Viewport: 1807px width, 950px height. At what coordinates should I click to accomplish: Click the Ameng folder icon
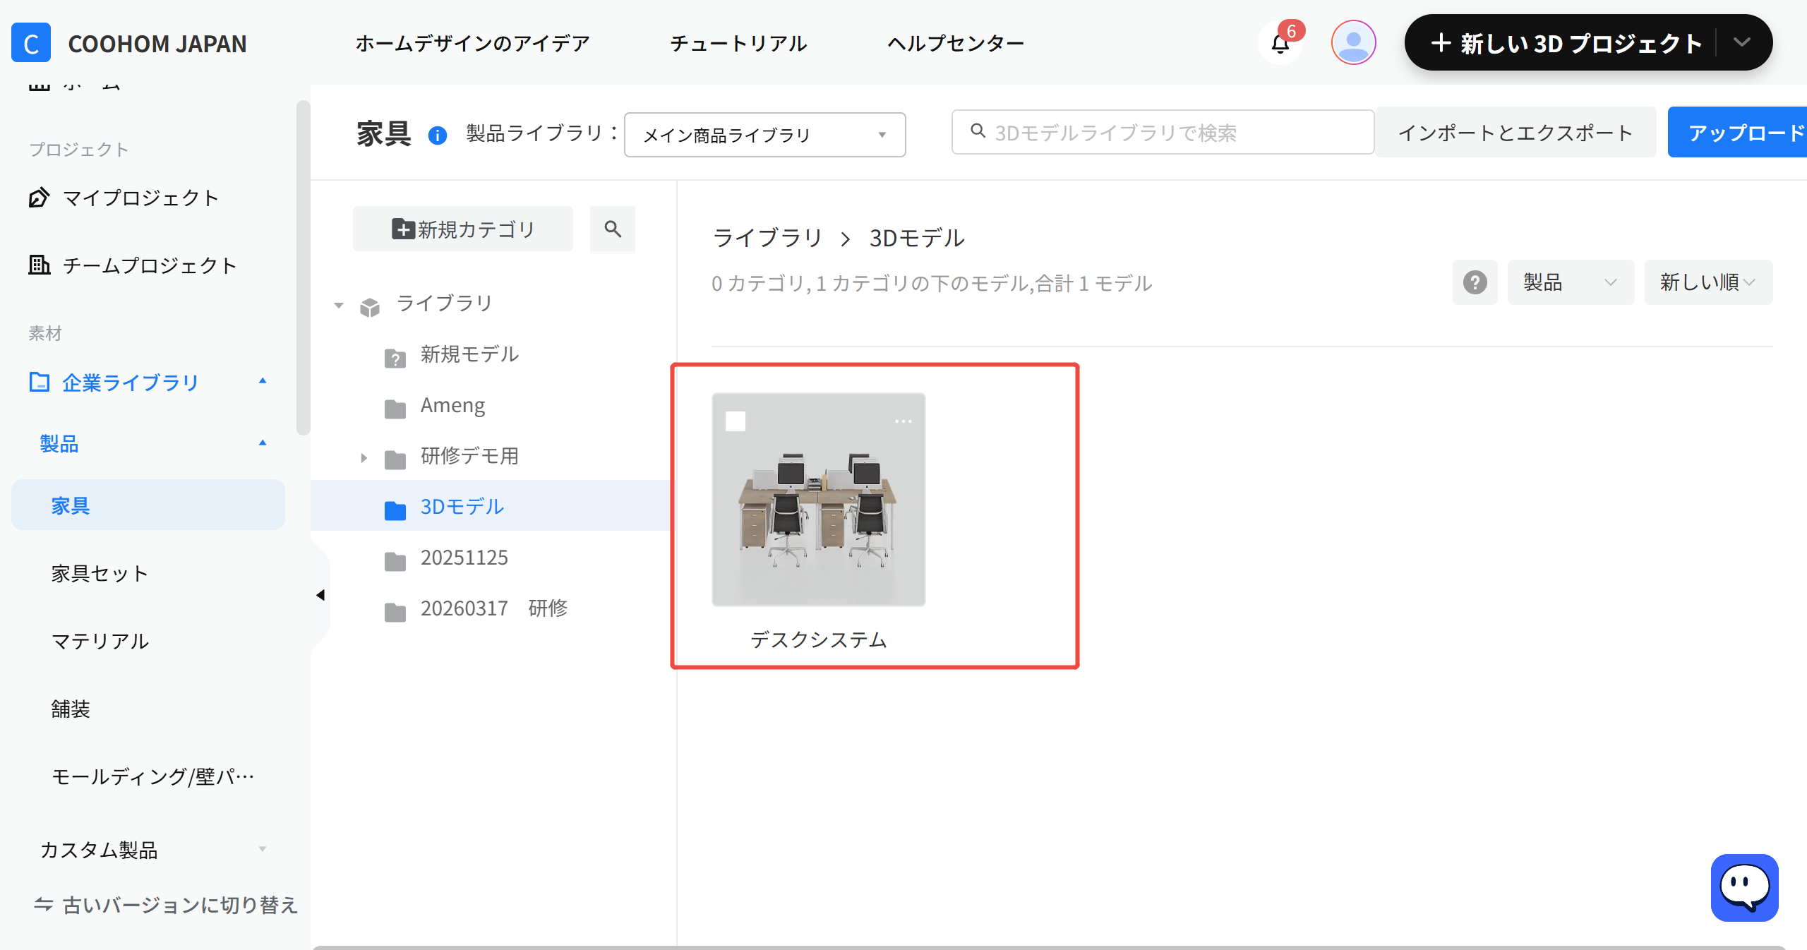coord(395,408)
